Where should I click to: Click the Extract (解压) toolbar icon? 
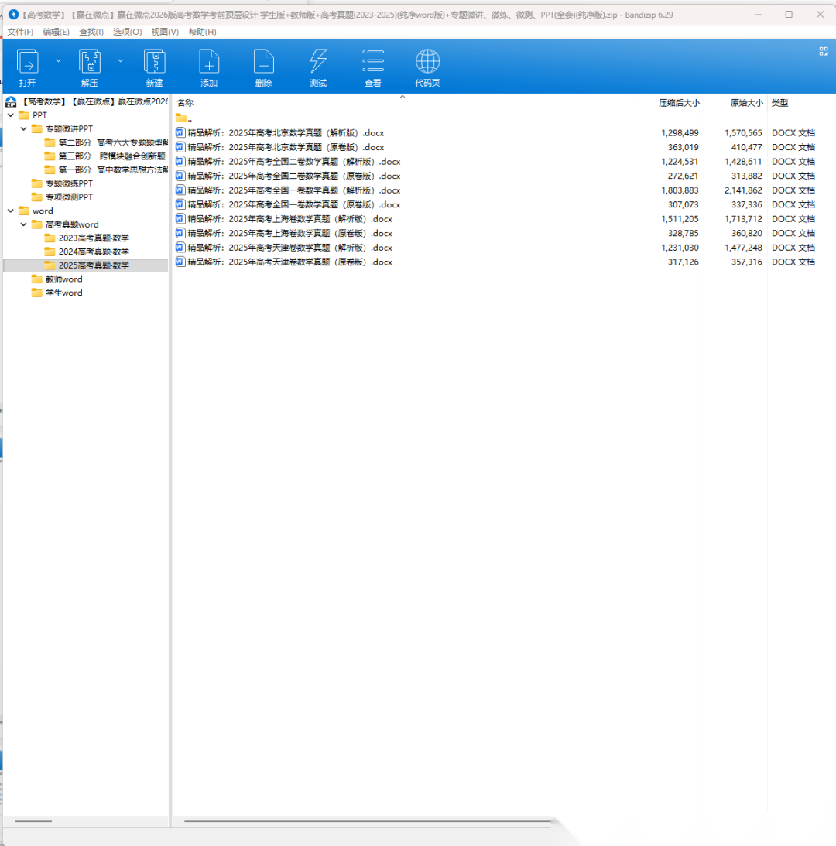pos(90,62)
